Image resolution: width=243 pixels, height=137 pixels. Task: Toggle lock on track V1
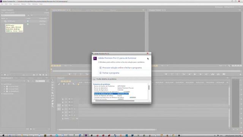63,105
